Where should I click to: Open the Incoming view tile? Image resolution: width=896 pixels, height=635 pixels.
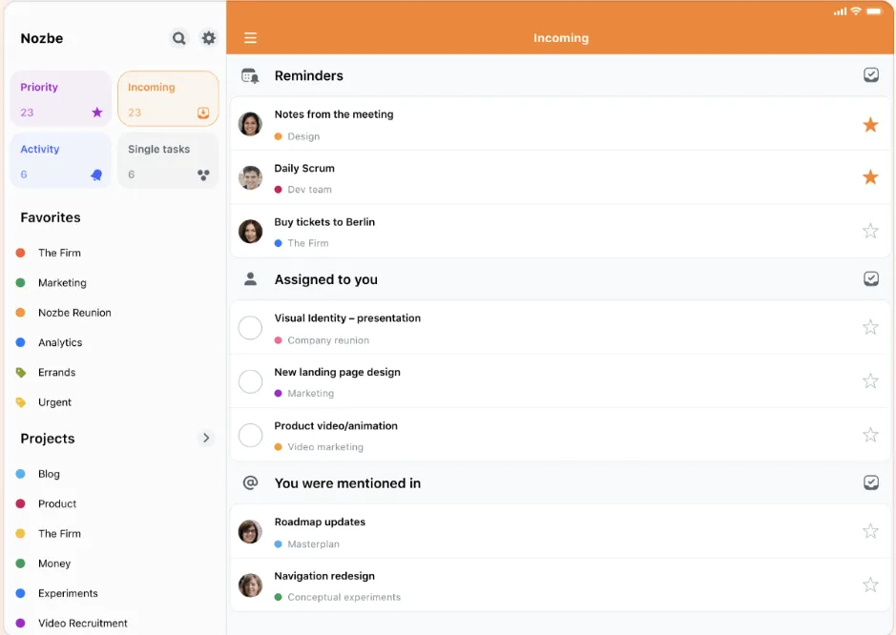point(168,99)
